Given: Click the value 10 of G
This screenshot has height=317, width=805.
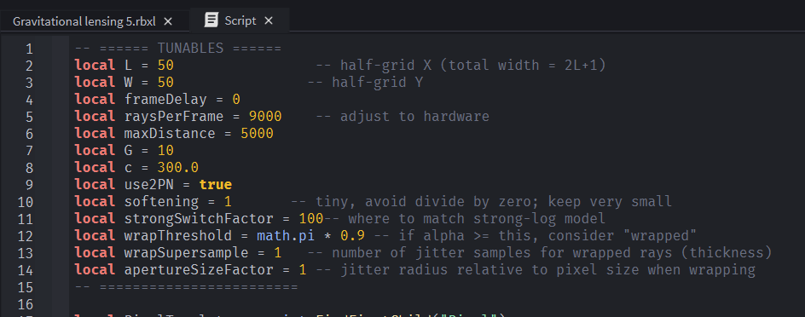Looking at the screenshot, I should tap(165, 150).
